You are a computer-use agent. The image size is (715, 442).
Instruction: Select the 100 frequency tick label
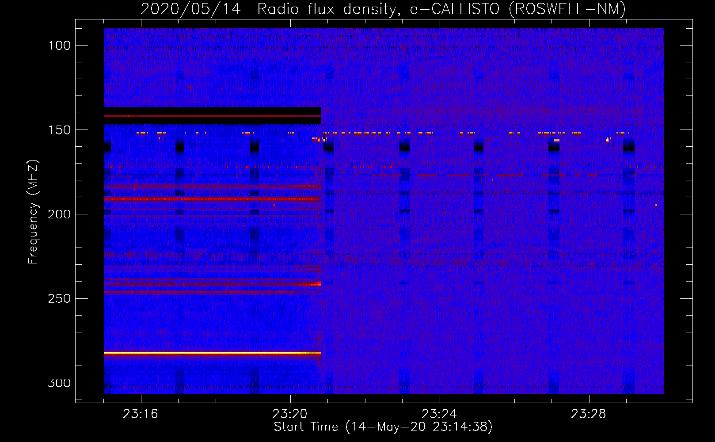click(x=60, y=46)
